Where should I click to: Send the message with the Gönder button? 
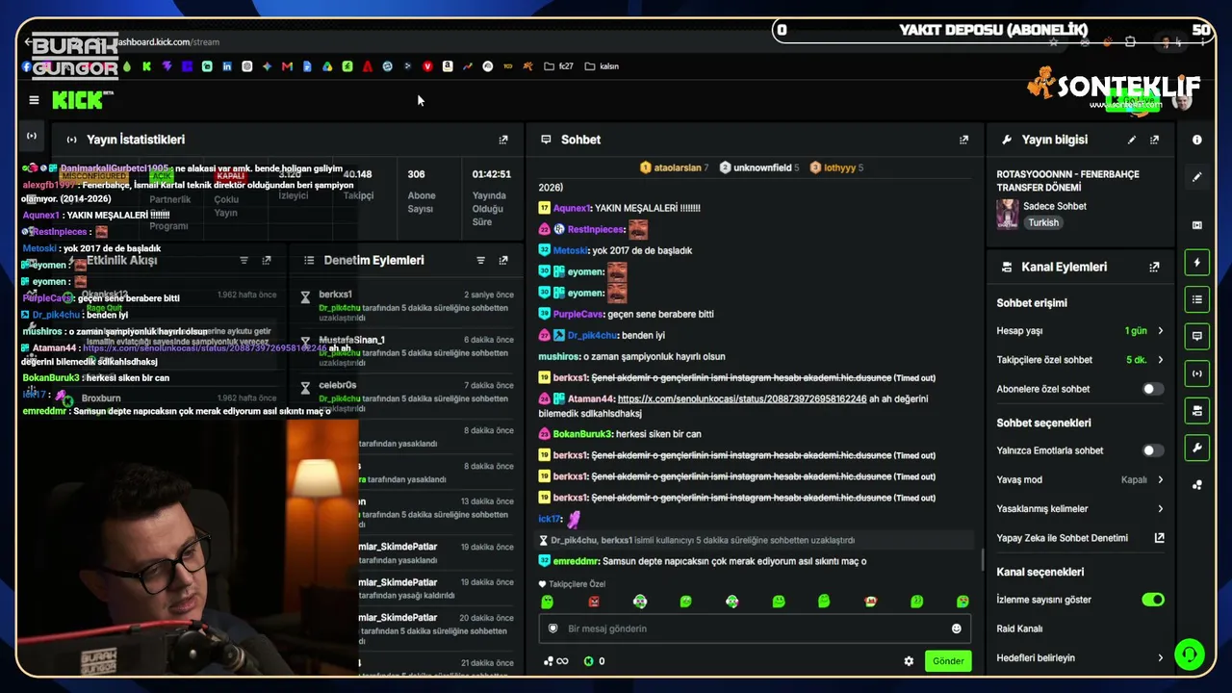pyautogui.click(x=948, y=661)
